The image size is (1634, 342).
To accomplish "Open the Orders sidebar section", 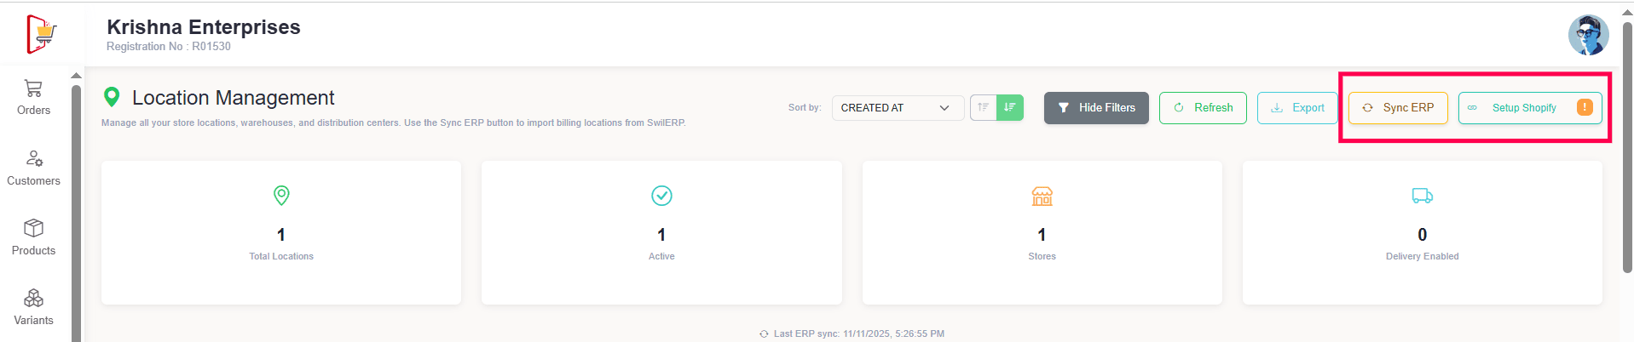I will pos(33,97).
